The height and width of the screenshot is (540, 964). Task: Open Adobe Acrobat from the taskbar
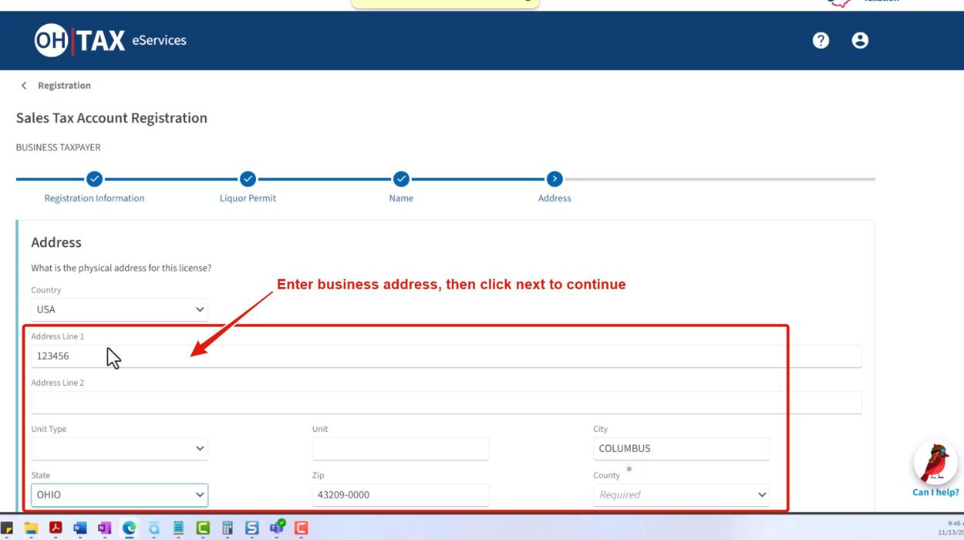[x=56, y=528]
